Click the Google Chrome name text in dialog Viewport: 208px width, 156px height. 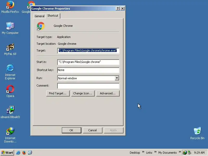(63, 26)
